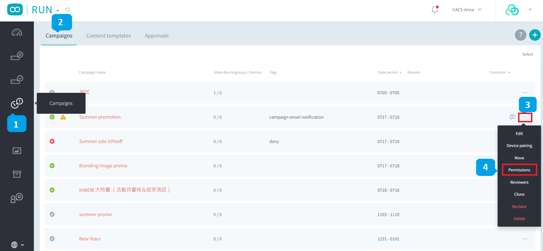Open more options for Summer promotion

(525, 117)
